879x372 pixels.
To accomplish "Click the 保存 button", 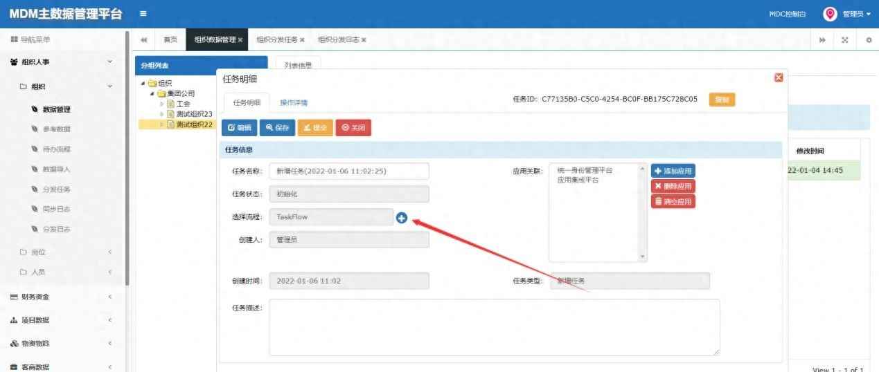I will (x=278, y=128).
